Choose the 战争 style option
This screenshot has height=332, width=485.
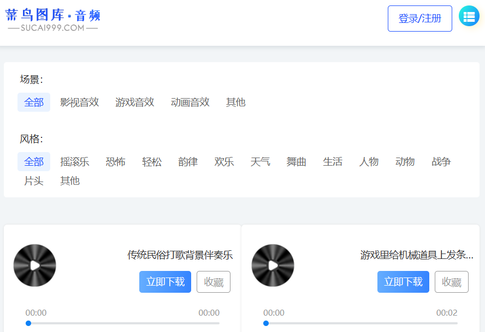coord(440,162)
